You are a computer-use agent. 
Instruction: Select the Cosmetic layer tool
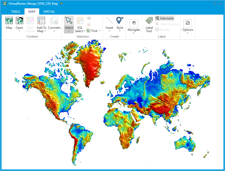point(54,23)
